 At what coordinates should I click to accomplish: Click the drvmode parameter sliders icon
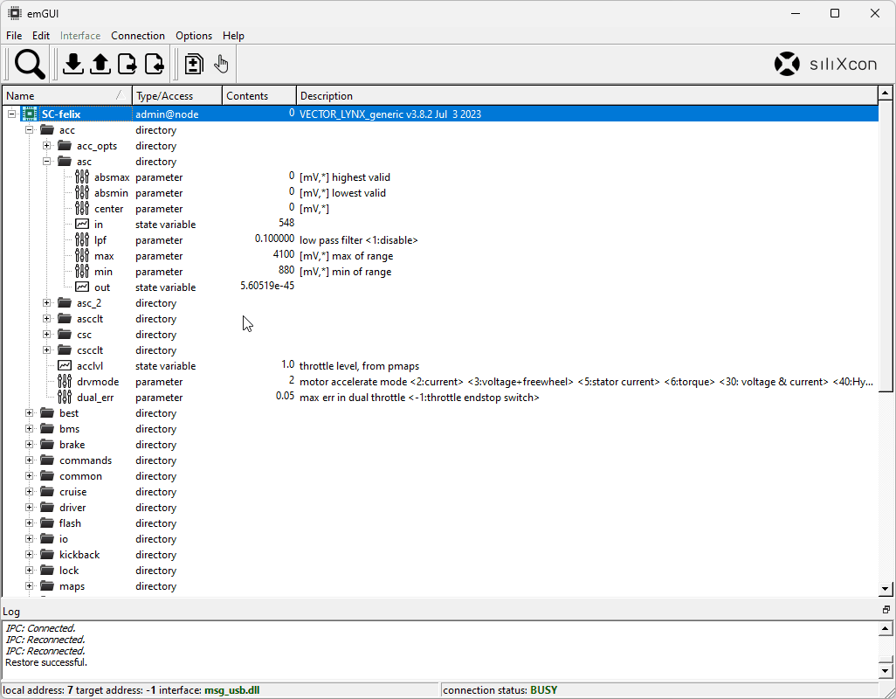(65, 381)
